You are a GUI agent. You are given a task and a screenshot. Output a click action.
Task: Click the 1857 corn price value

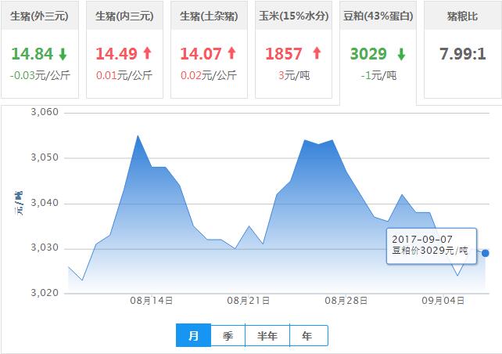click(284, 53)
